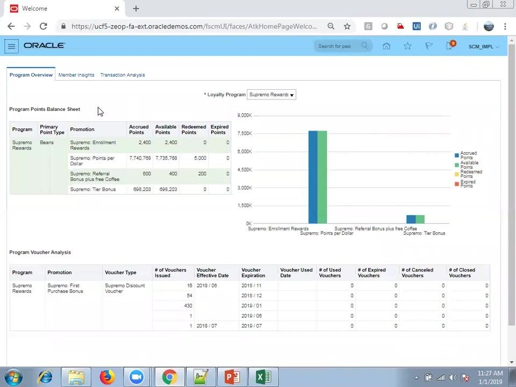Click green Available bar for Tier Bonus
The height and width of the screenshot is (387, 516).
420,219
